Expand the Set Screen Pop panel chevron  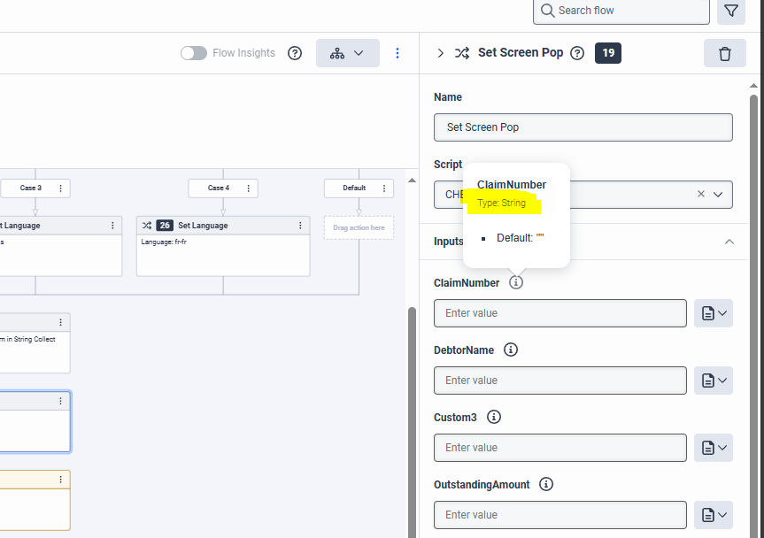(x=440, y=52)
